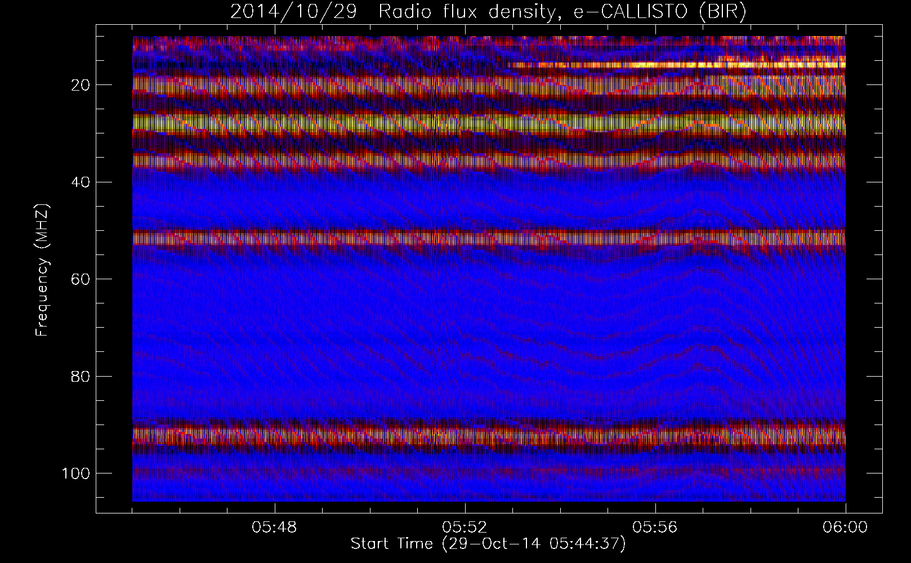The width and height of the screenshot is (911, 563).
Task: Click the "100" frequency axis label
Action: (77, 473)
